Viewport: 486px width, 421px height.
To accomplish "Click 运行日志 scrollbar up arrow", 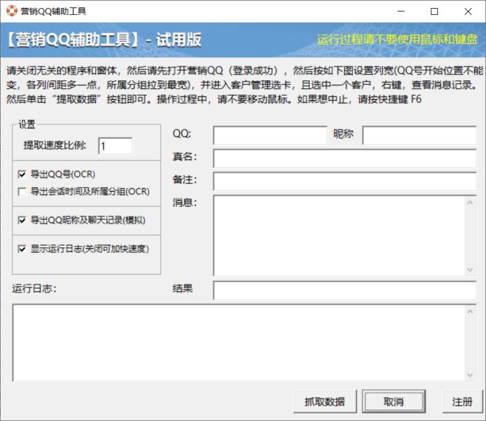I will pyautogui.click(x=470, y=312).
